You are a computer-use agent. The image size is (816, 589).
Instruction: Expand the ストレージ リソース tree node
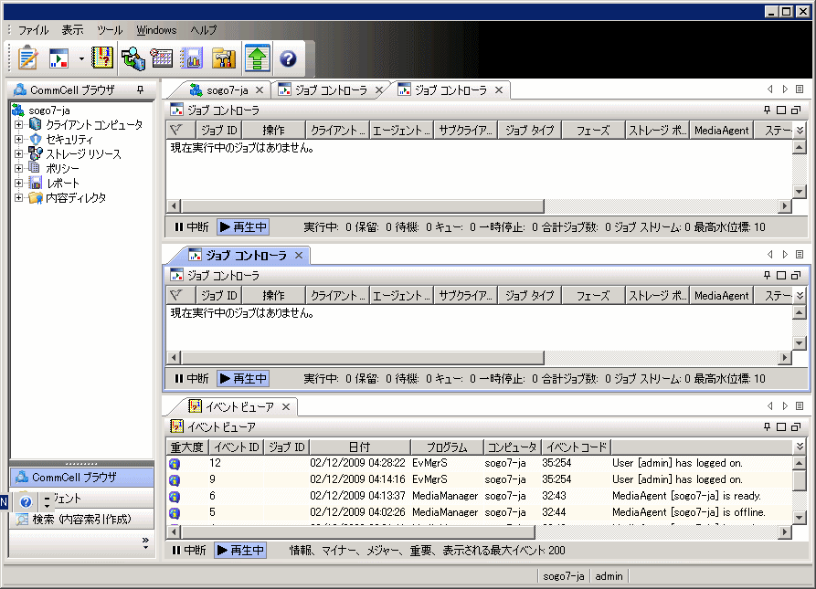click(20, 152)
